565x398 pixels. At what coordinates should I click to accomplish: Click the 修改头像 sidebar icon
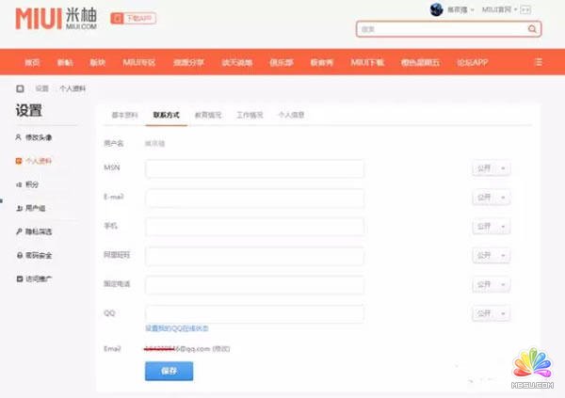tap(19, 137)
